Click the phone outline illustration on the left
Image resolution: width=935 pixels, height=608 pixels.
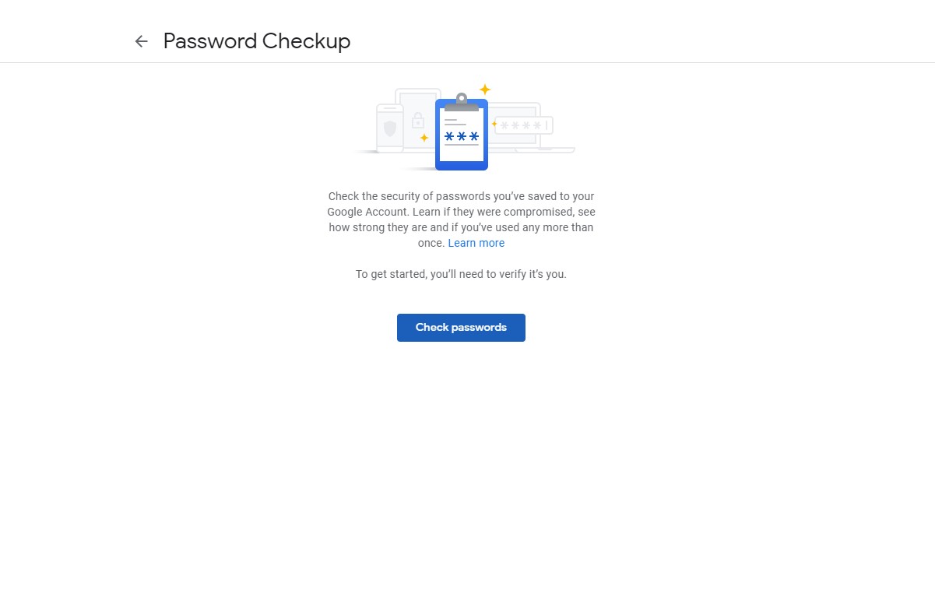390,128
